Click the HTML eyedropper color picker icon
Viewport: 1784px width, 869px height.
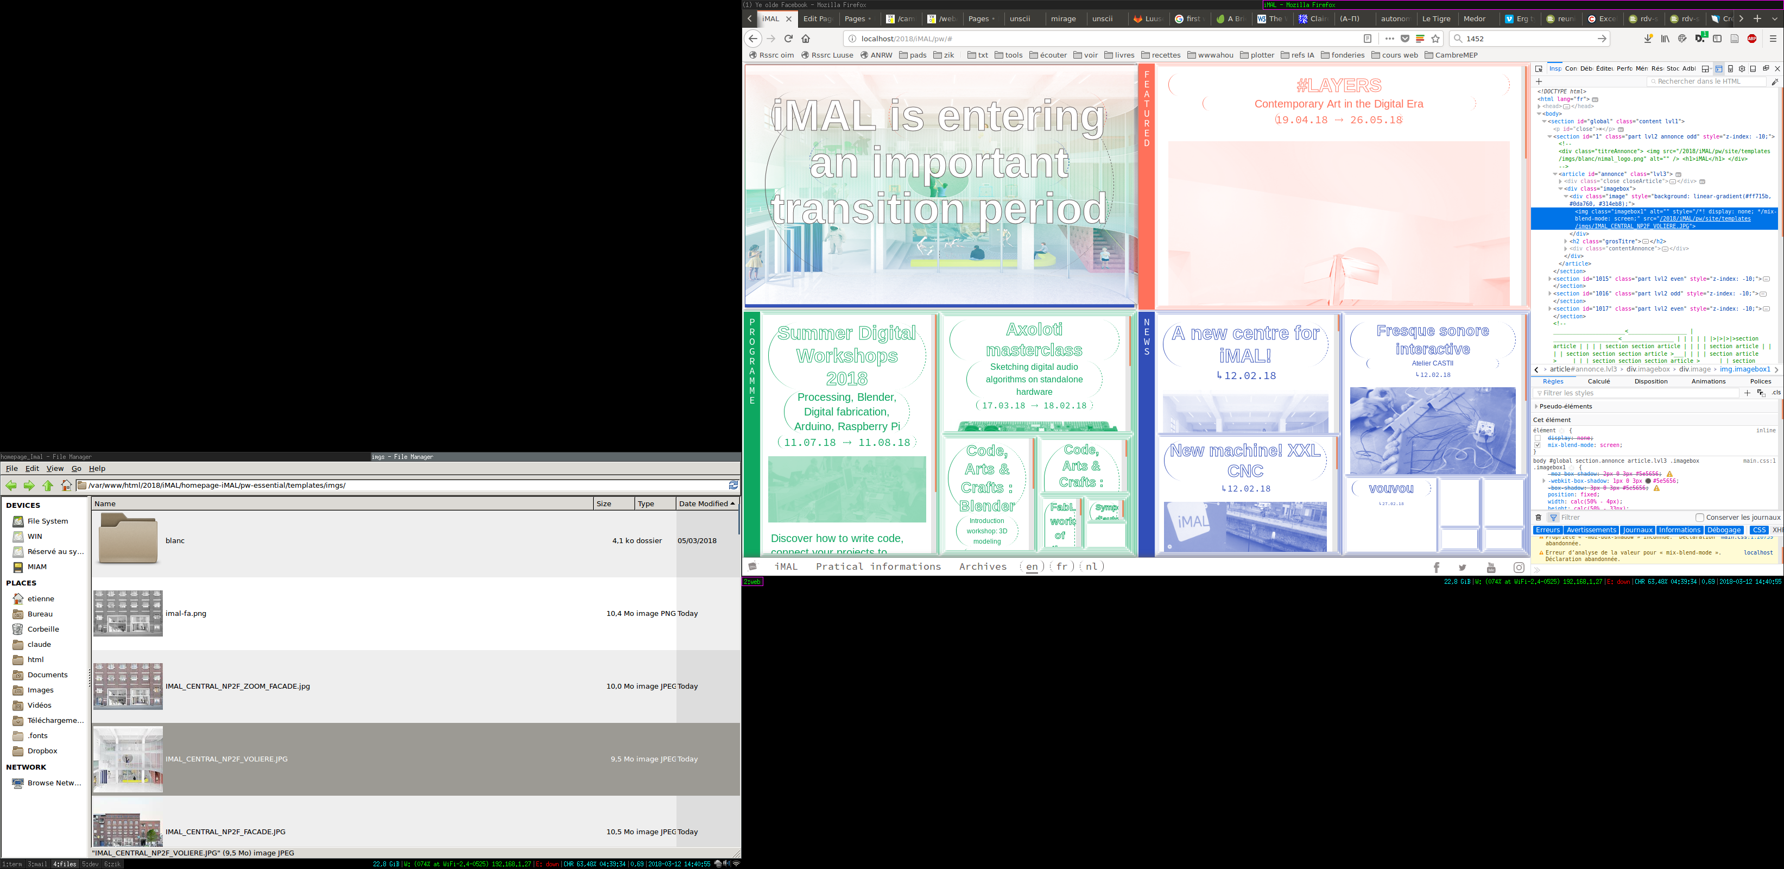tap(1774, 82)
